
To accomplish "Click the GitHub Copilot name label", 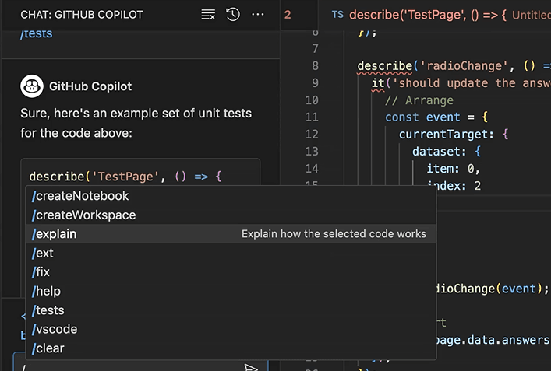I will click(x=90, y=86).
